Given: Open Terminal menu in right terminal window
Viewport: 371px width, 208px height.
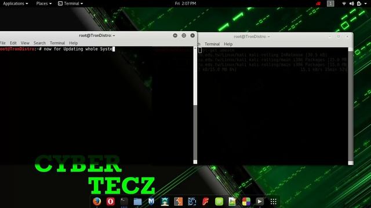Looking at the screenshot, I should (212, 44).
